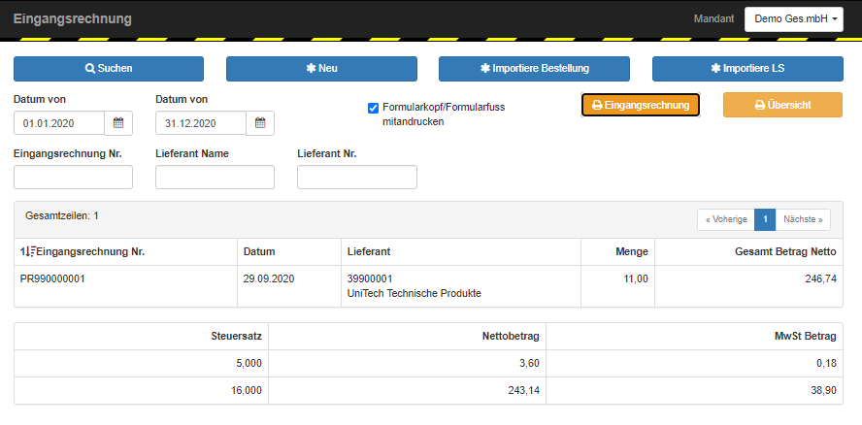862x425 pixels.
Task: Click the Neu button
Action: tap(321, 69)
